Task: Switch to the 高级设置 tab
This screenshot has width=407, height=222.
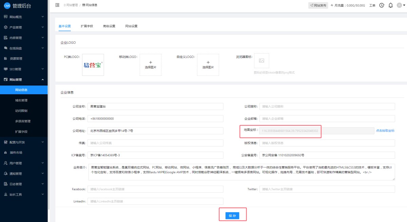Action: pos(109,26)
